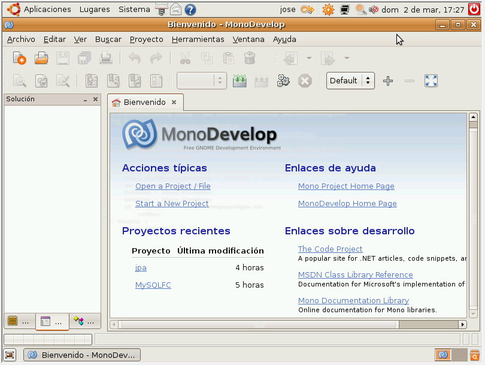Click the minus icon in the toolbar

click(x=409, y=81)
